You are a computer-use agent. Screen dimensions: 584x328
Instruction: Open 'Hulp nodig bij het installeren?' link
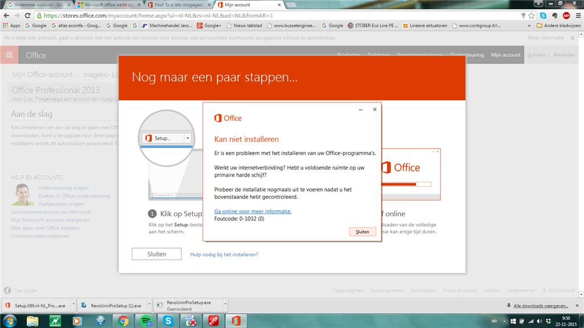coord(224,255)
